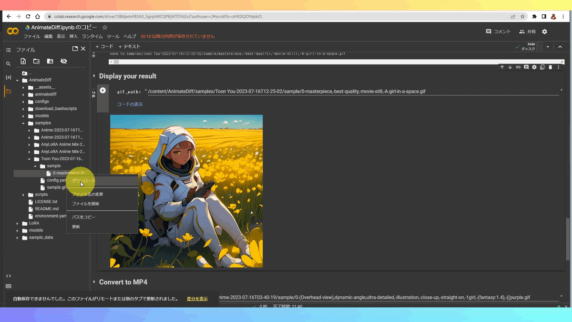Copy the link to this cell
The height and width of the screenshot is (322, 572).
(x=518, y=67)
